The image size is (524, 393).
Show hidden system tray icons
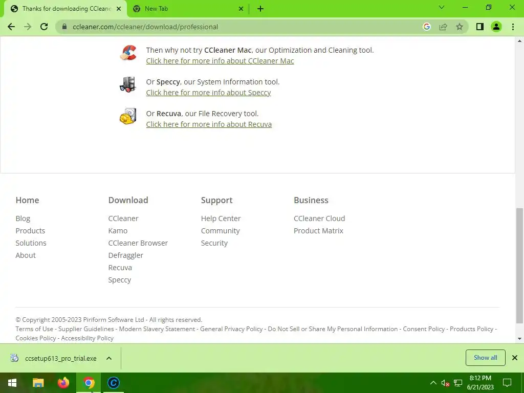pos(433,383)
